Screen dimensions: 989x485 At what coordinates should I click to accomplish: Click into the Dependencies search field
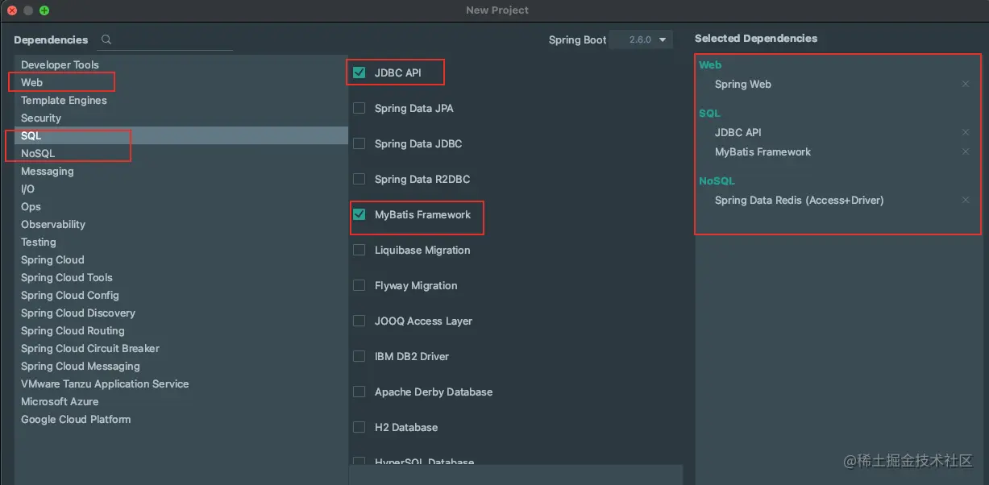(x=166, y=40)
